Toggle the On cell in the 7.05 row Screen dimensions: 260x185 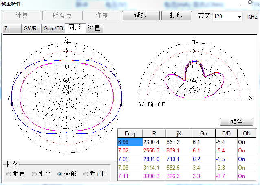tap(247, 159)
